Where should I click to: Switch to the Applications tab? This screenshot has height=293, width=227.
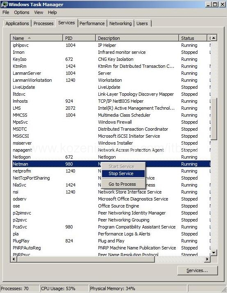pyautogui.click(x=17, y=23)
